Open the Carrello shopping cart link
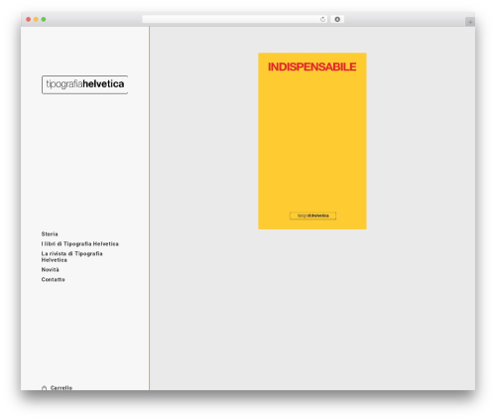 62,387
